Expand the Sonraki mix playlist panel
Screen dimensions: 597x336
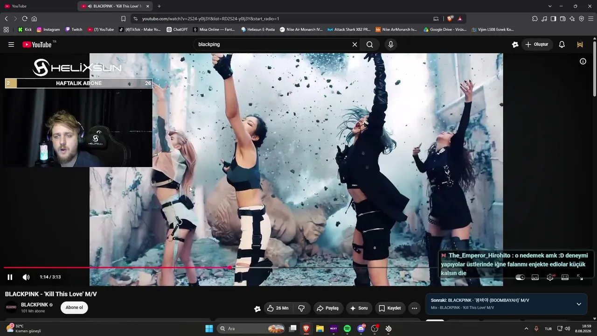tap(579, 304)
